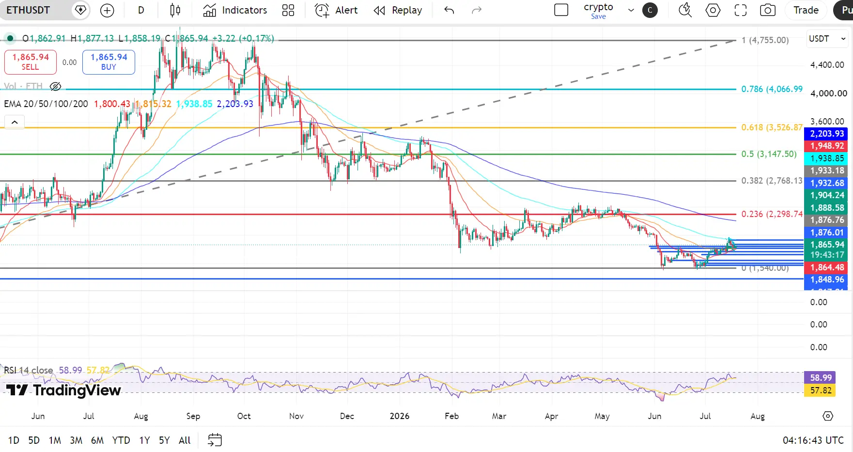Start bar Replay mode
Image resolution: width=853 pixels, height=452 pixels.
pyautogui.click(x=398, y=10)
